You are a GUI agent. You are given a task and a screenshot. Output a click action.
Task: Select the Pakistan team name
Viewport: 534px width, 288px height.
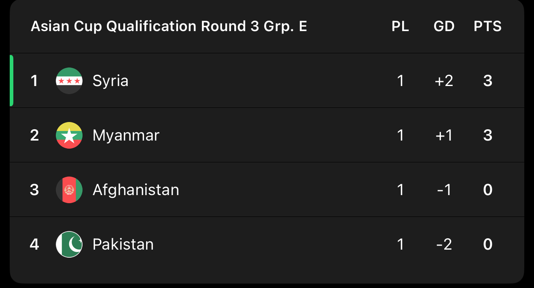pyautogui.click(x=123, y=244)
